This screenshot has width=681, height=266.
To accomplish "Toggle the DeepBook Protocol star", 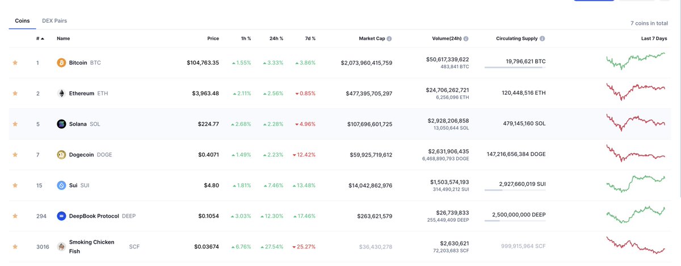I will point(15,216).
